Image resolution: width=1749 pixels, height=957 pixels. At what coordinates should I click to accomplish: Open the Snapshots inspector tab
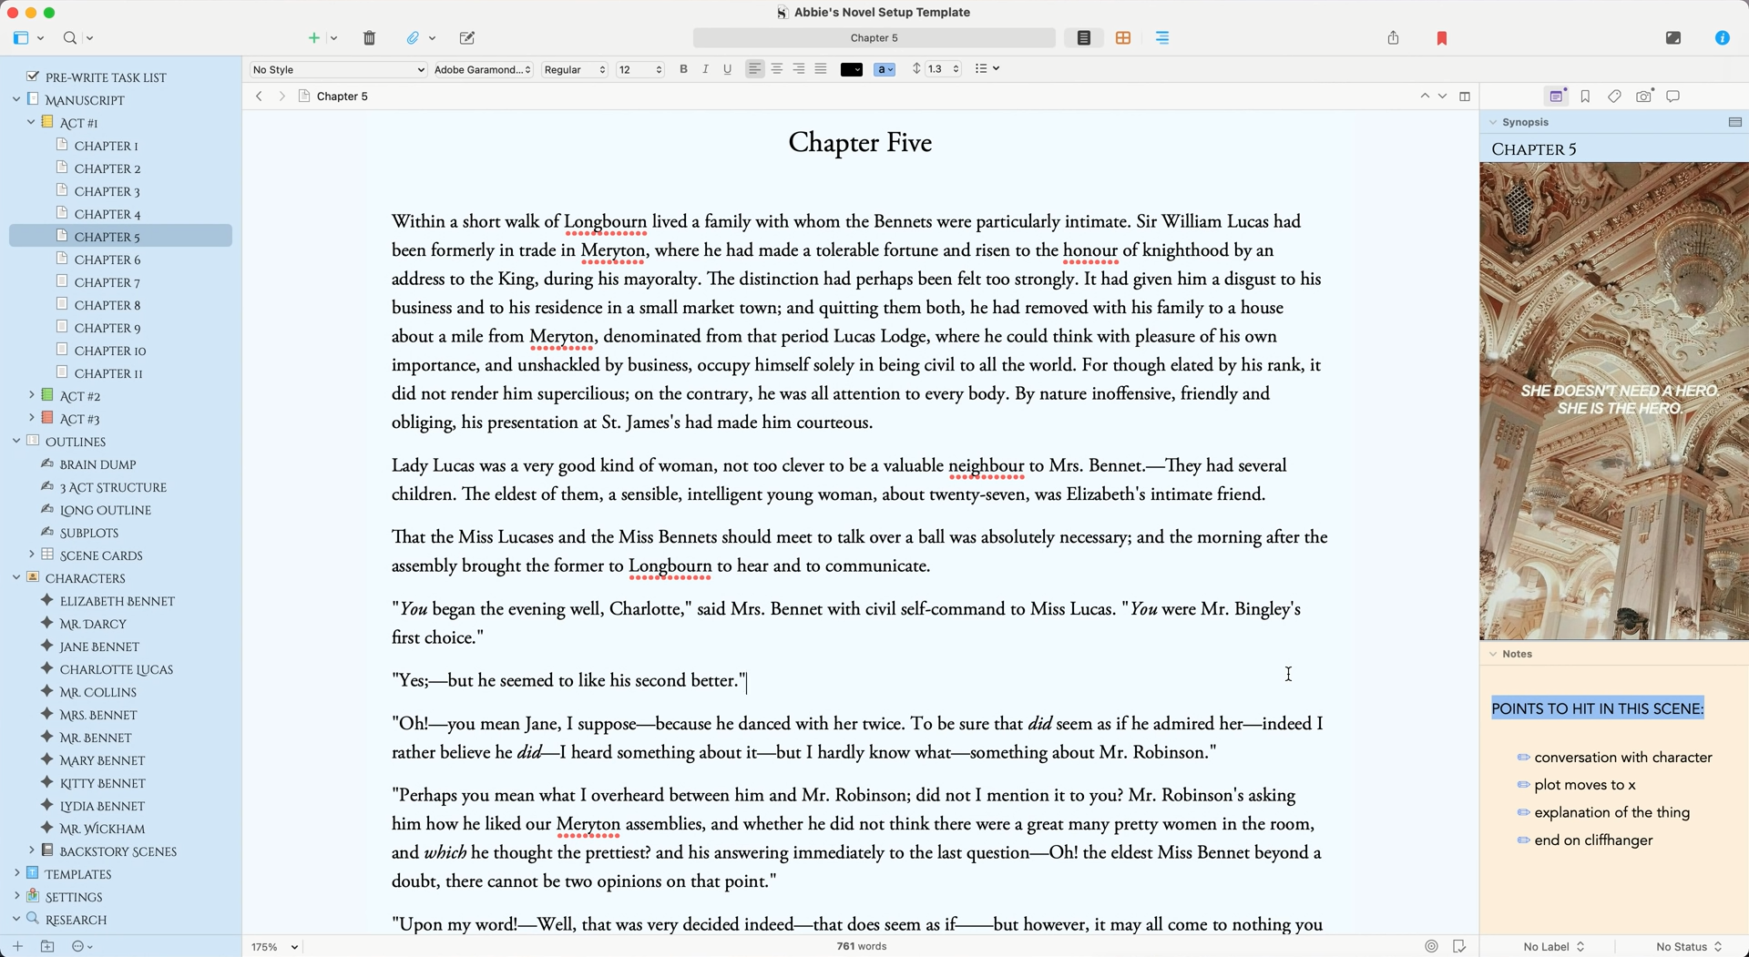1644,97
